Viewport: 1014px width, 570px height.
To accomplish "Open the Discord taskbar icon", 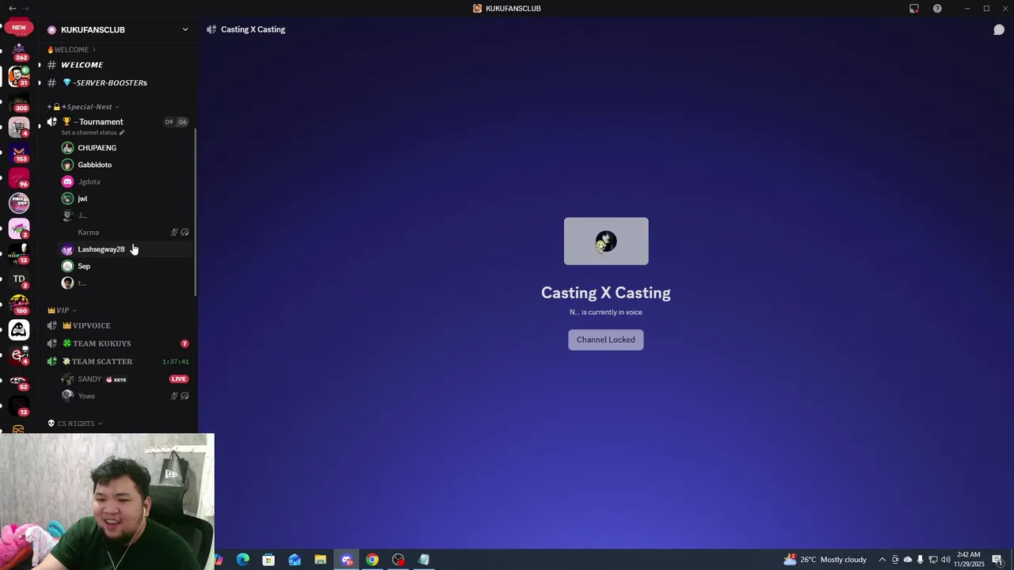I will click(346, 560).
